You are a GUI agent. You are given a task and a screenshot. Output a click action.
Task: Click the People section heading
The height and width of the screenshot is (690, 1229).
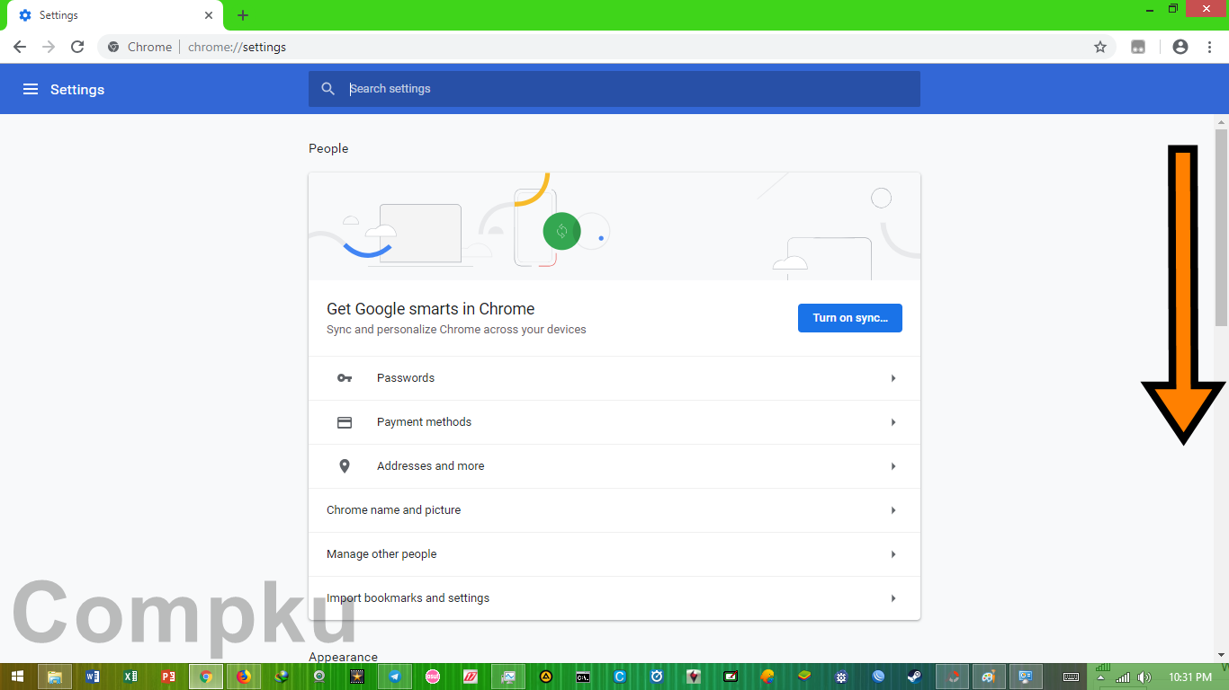[x=328, y=148]
